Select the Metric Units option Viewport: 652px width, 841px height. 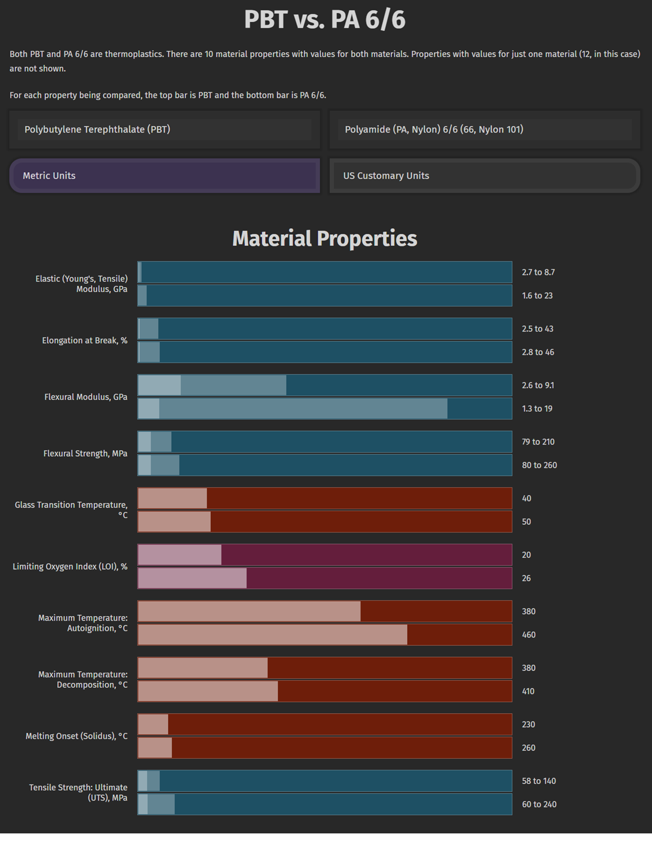tap(164, 176)
